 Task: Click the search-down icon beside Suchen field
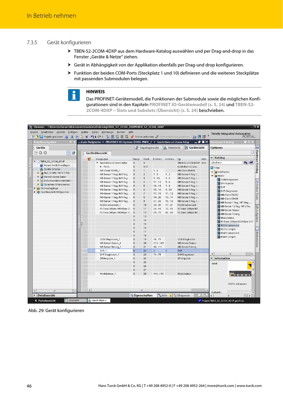(246, 162)
